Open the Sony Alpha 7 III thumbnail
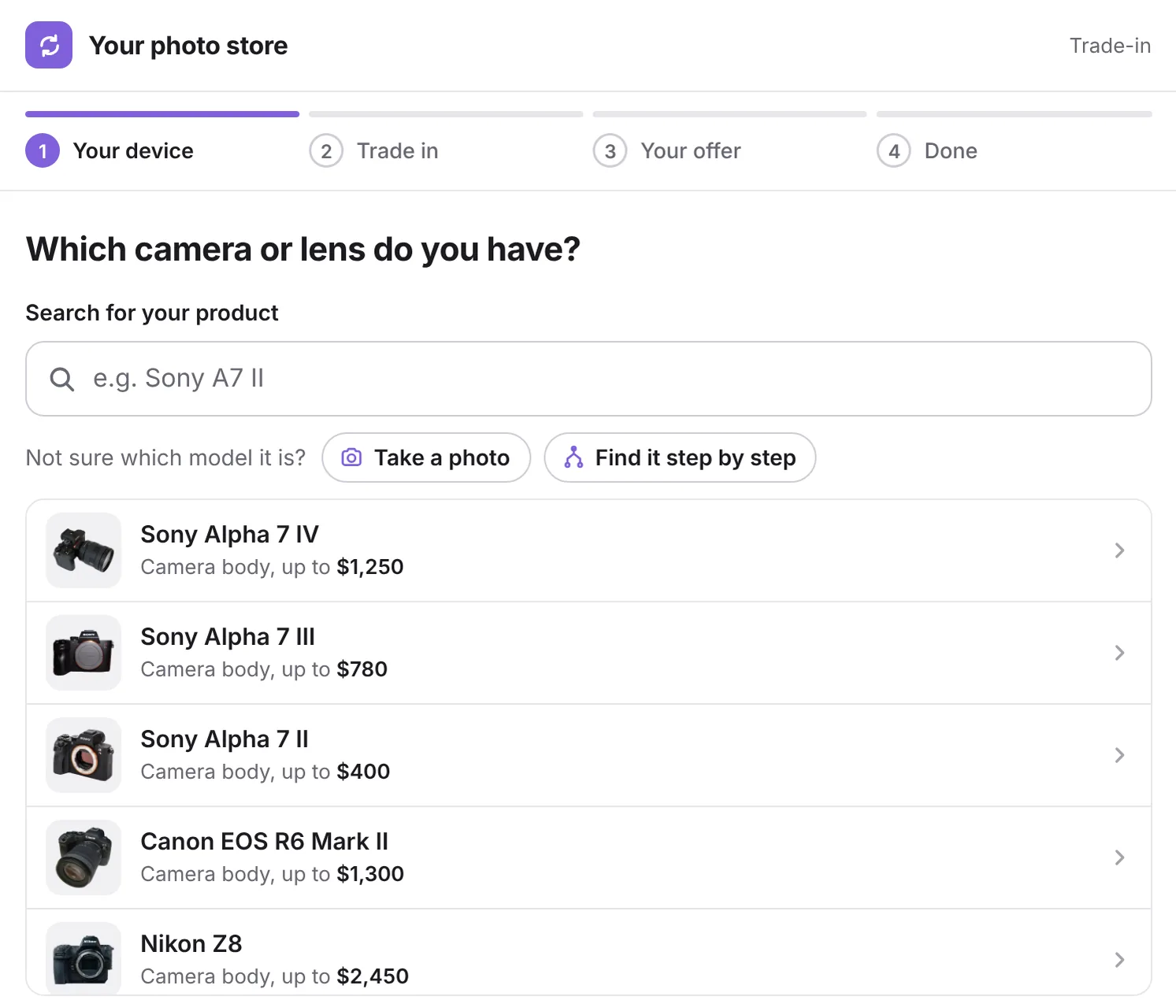 83,653
